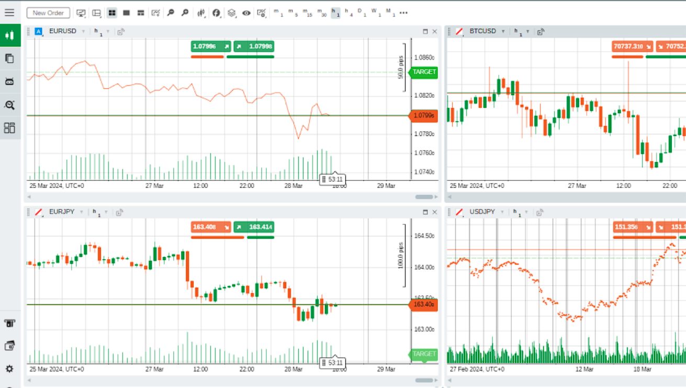Image resolution: width=686 pixels, height=388 pixels.
Task: Select the D1 timeframe
Action: point(362,13)
